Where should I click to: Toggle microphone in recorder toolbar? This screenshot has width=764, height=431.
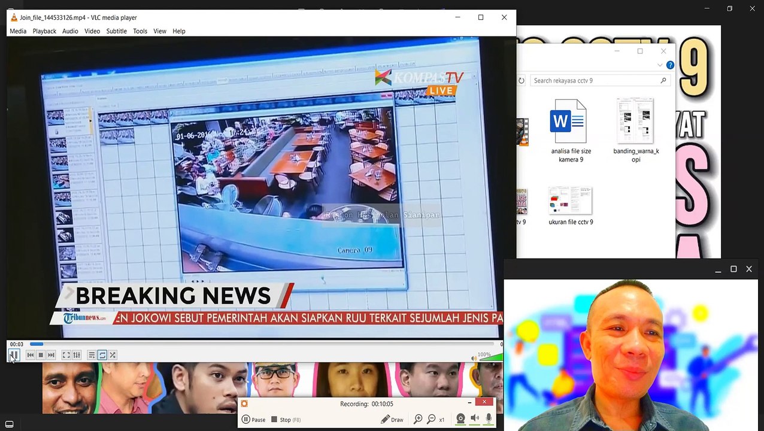pyautogui.click(x=489, y=418)
